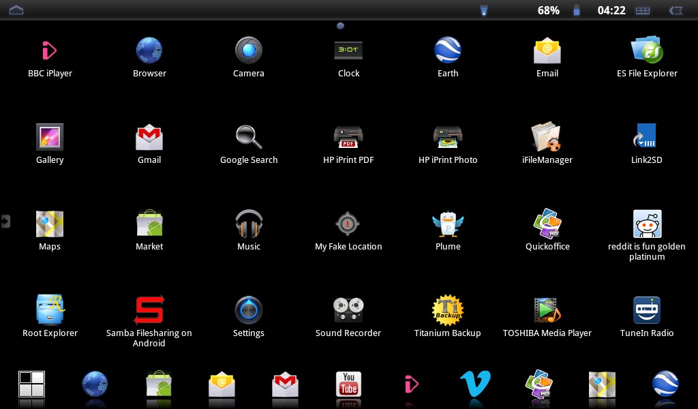Viewport: 698px width, 409px height.
Task: Expand the side arrow on left edge
Action: pos(5,221)
